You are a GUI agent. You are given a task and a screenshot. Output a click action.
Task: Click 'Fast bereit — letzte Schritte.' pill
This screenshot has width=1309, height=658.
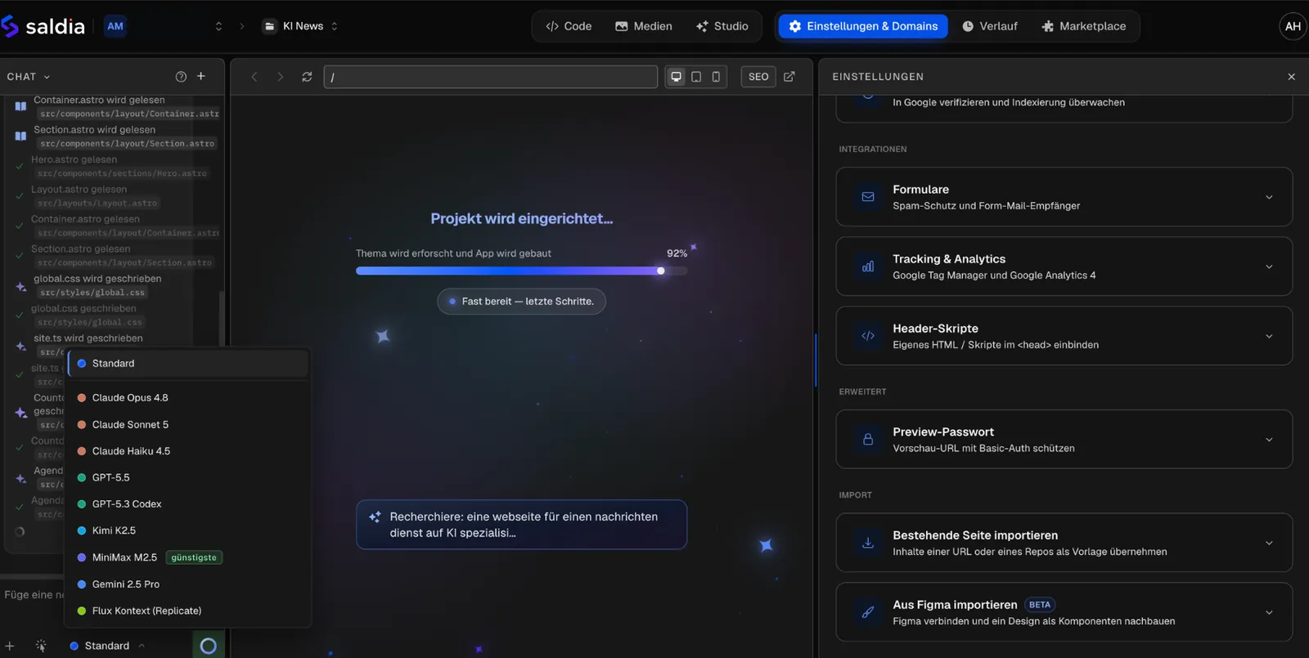(x=521, y=302)
